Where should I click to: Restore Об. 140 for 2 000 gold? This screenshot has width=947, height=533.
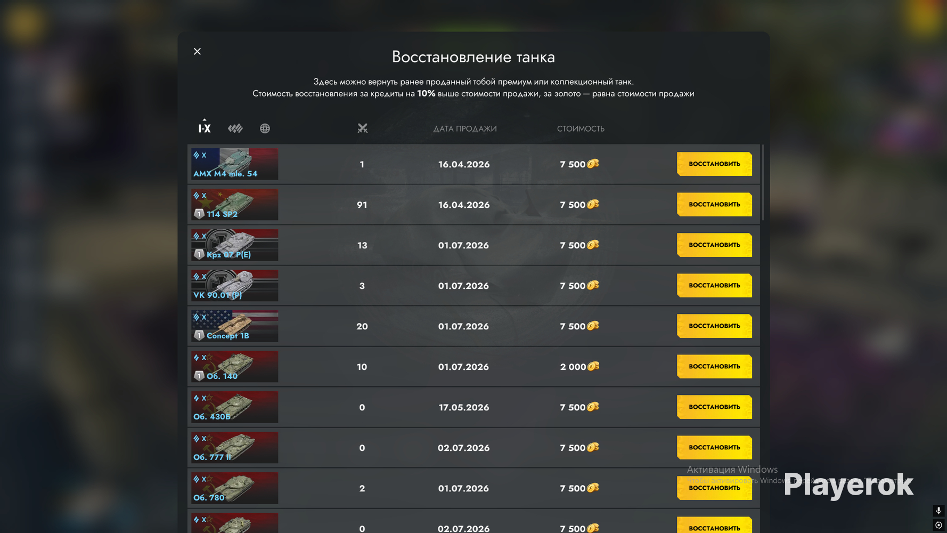(x=714, y=366)
